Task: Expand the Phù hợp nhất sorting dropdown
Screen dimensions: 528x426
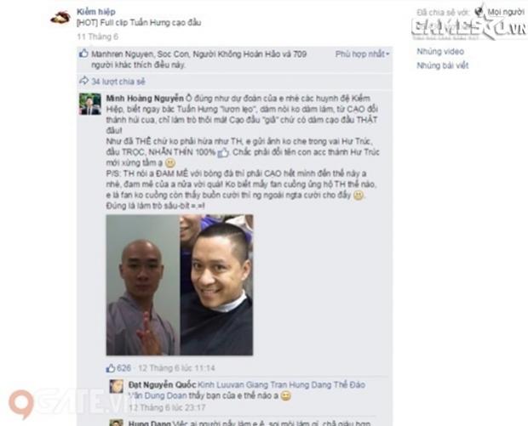Action: 362,54
